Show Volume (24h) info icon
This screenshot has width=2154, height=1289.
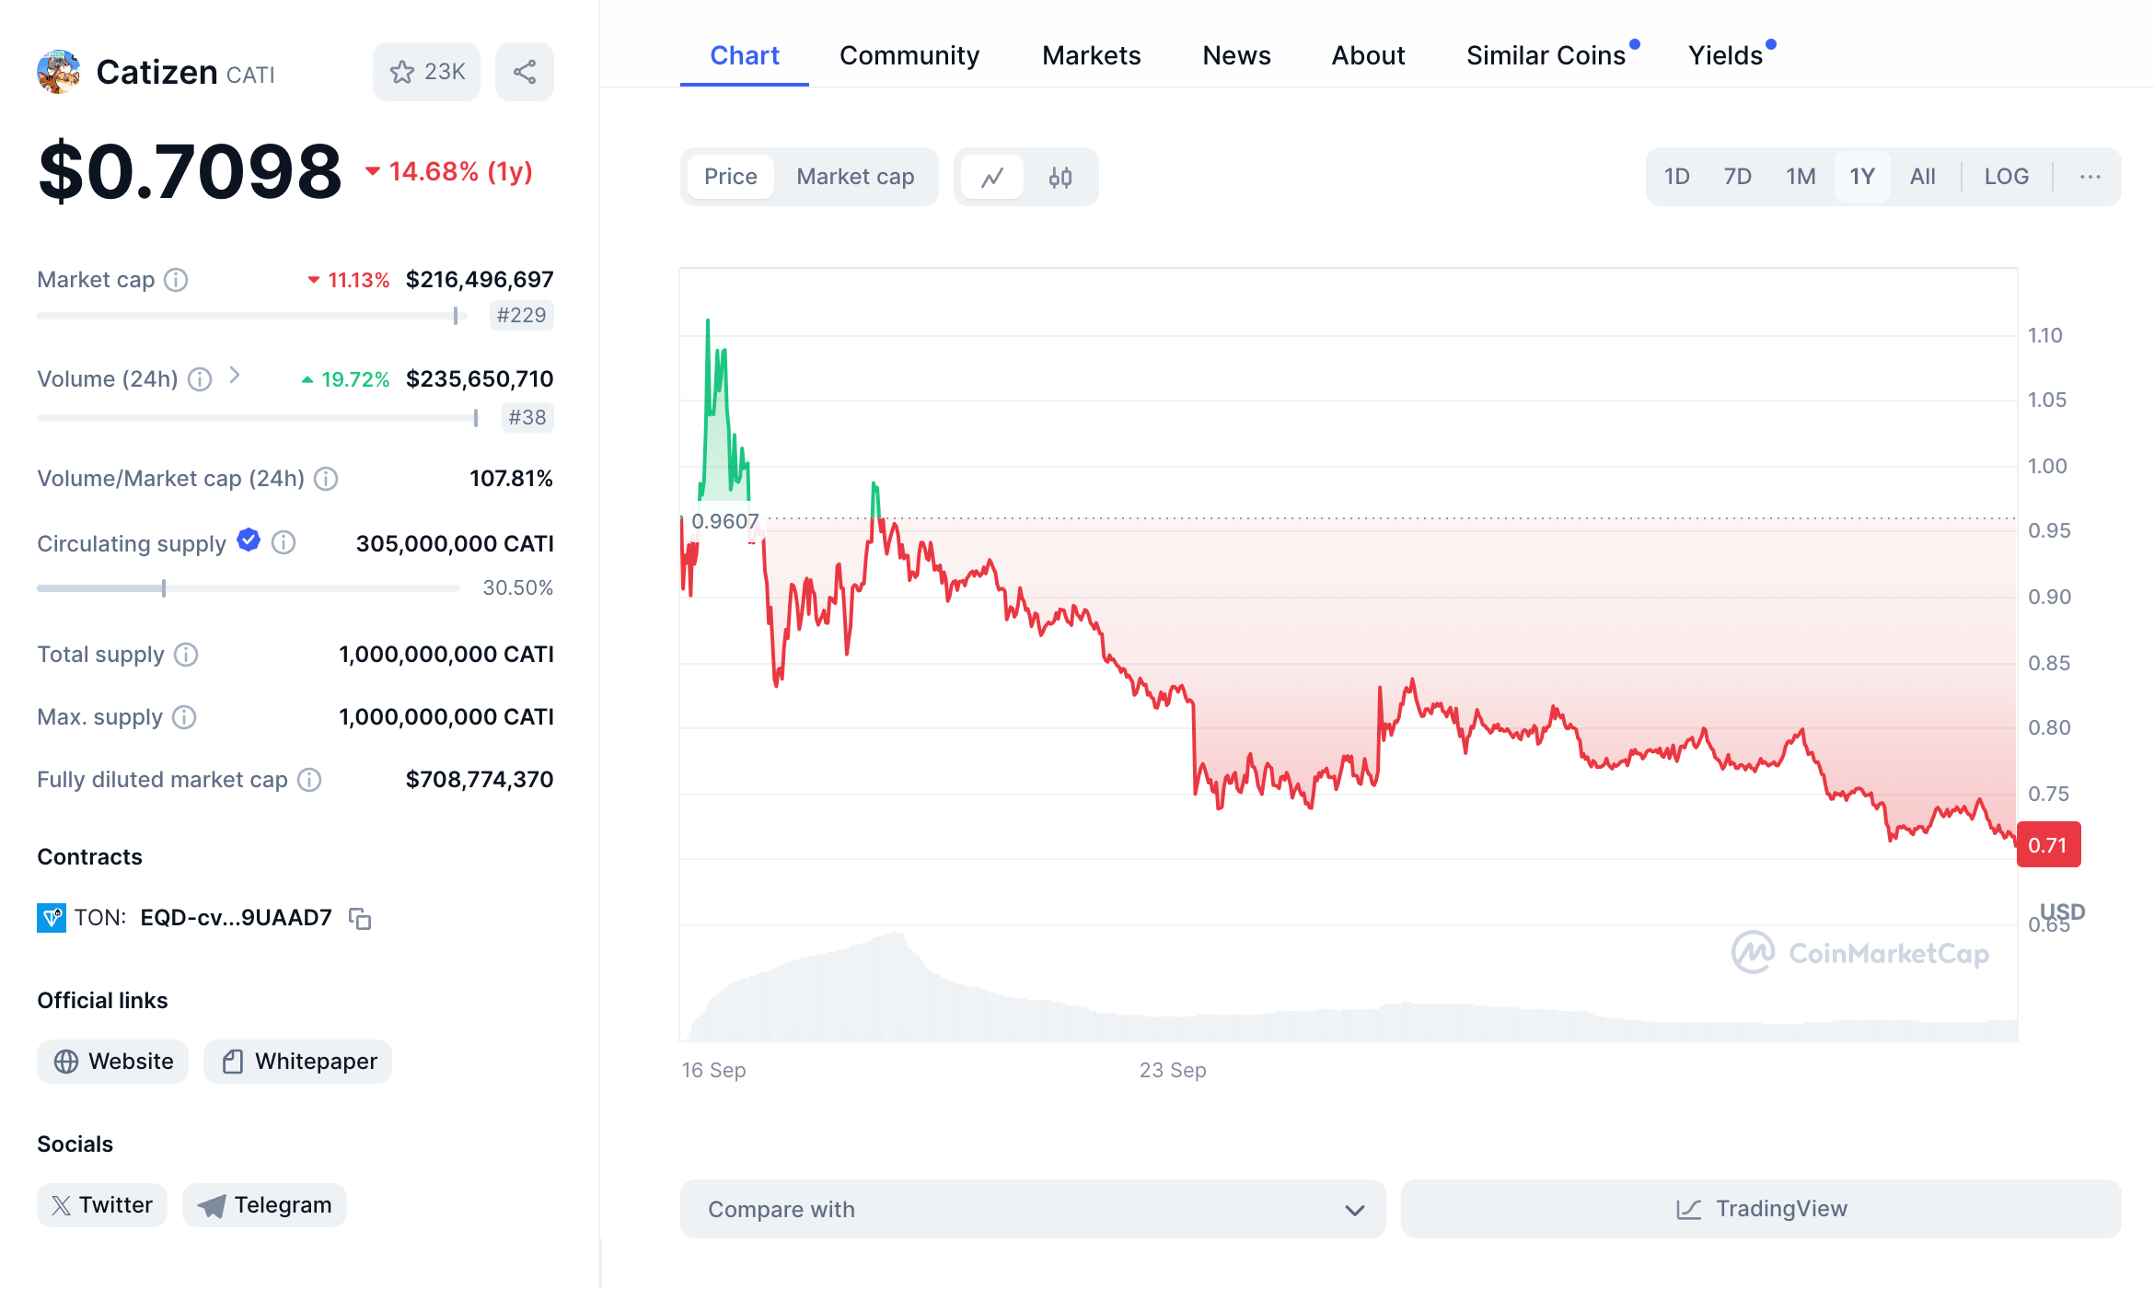pyautogui.click(x=200, y=379)
